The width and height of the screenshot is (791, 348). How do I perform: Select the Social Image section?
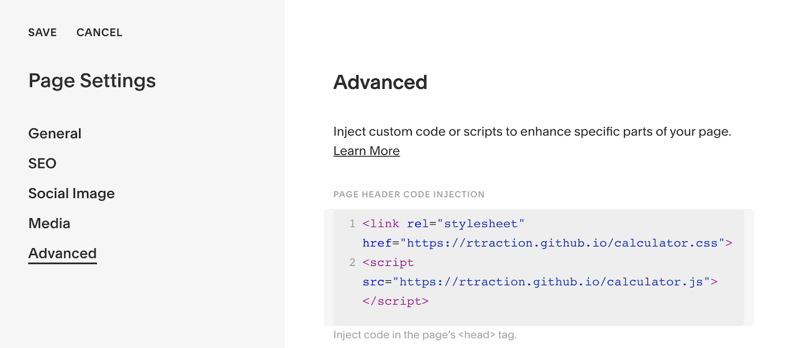pos(71,194)
